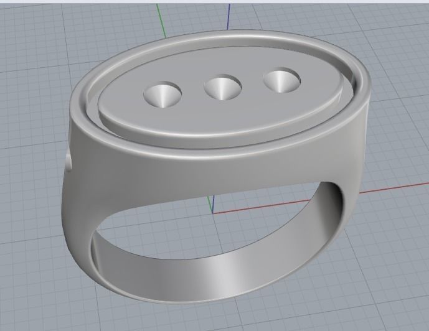Image resolution: width=429 pixels, height=331 pixels.
Task: Select the rightmost conical hole on the ring
Action: 282,80
